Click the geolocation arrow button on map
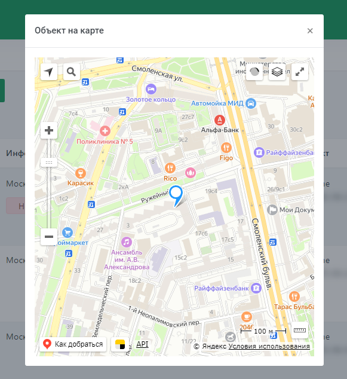Image resolution: width=347 pixels, height=379 pixels. [x=49, y=72]
